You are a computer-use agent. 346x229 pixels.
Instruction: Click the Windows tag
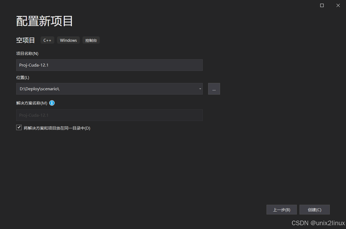(x=68, y=40)
